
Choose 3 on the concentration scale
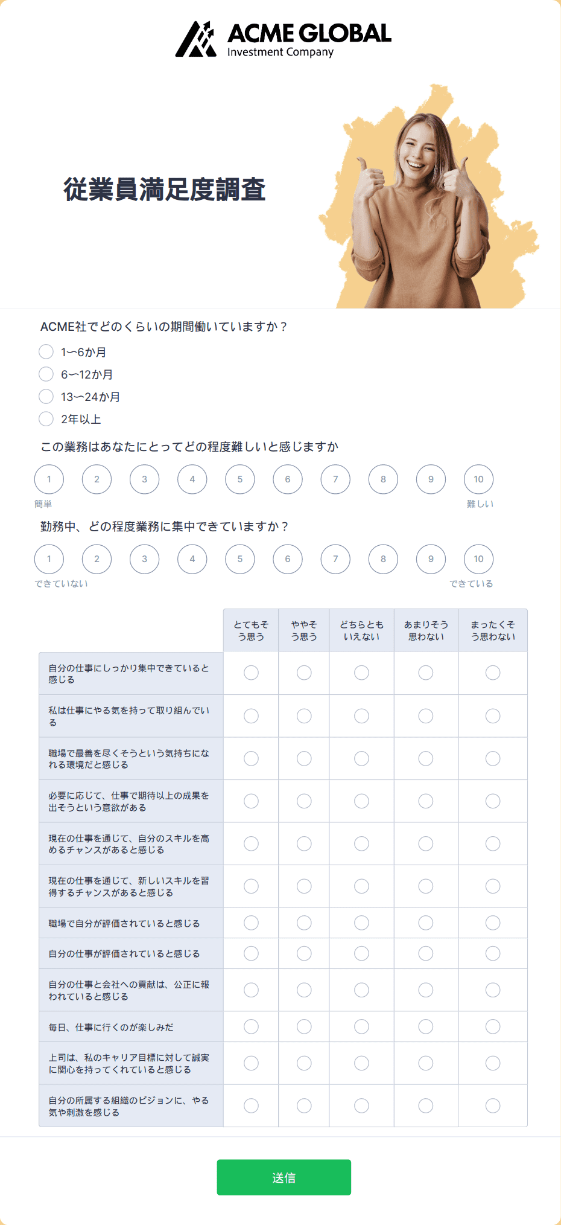[x=144, y=559]
